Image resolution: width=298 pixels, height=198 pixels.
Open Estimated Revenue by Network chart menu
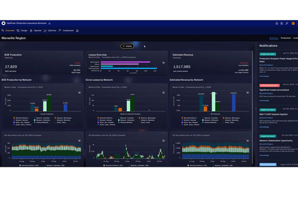pyautogui.click(x=247, y=93)
